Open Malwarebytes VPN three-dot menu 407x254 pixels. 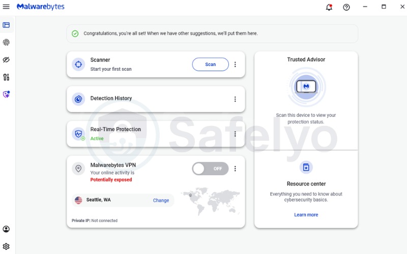(235, 169)
